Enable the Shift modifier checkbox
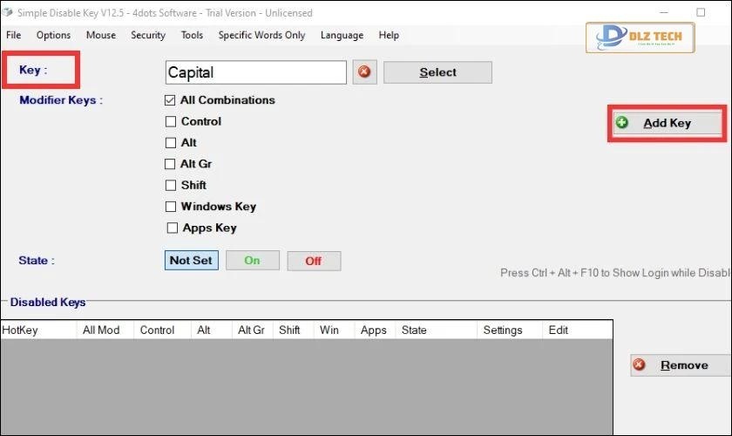Screen dimensions: 732x436 coord(171,185)
